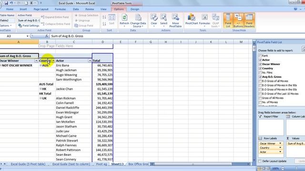
Task: Check Gross of All Movies field
Action: click(260, 98)
